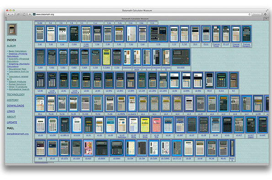
Task: Click the browser forward arrow
Action: [12, 14]
